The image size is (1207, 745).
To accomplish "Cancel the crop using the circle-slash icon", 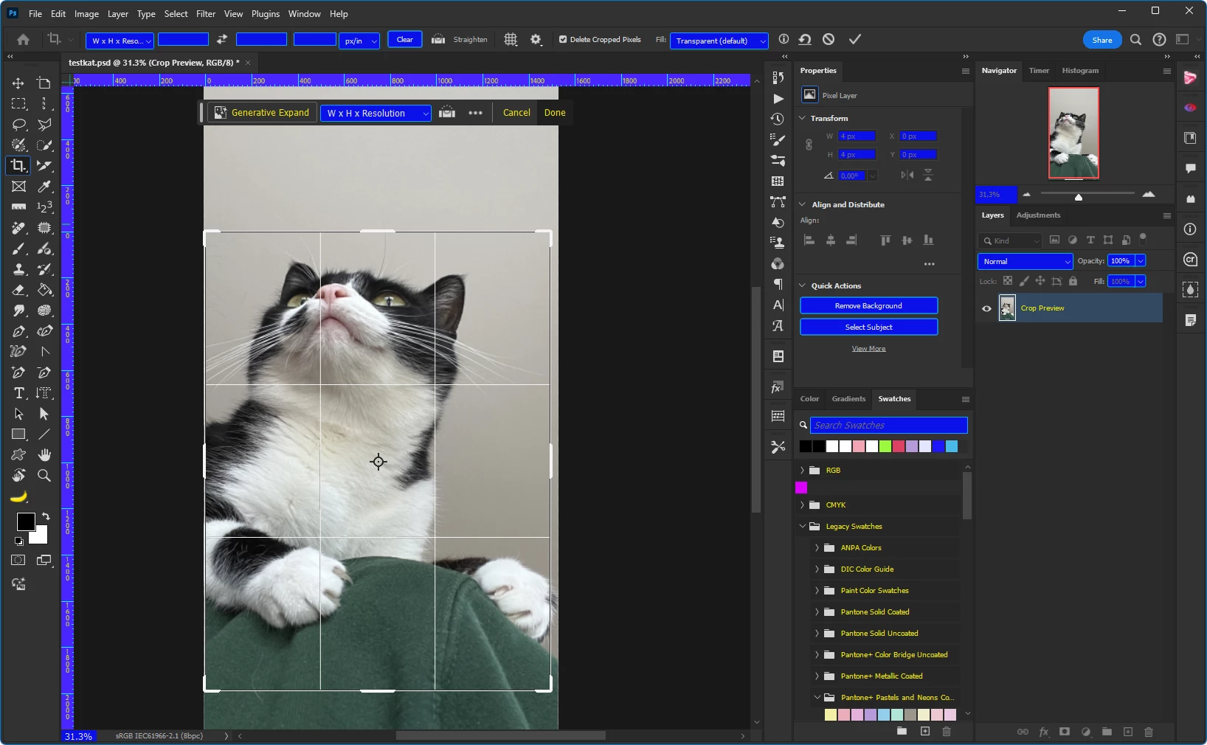I will 829,39.
